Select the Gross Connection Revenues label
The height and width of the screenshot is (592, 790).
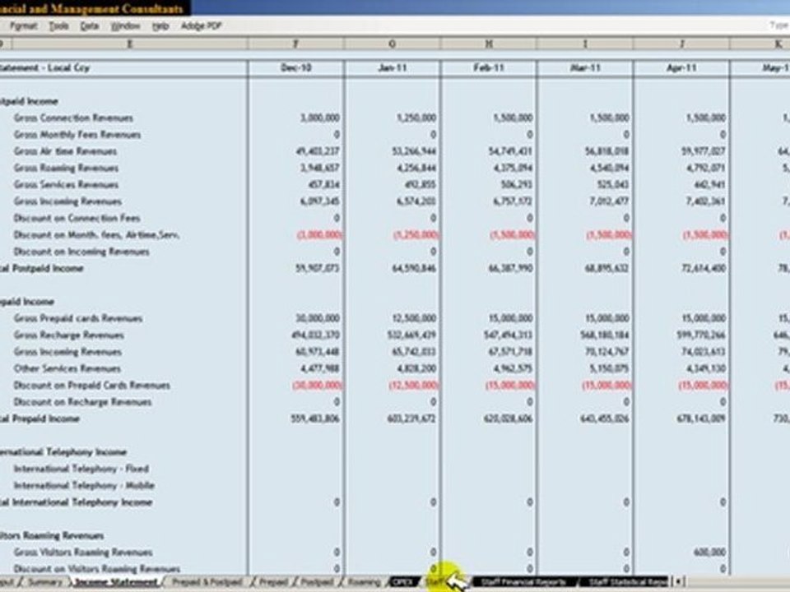(x=73, y=118)
